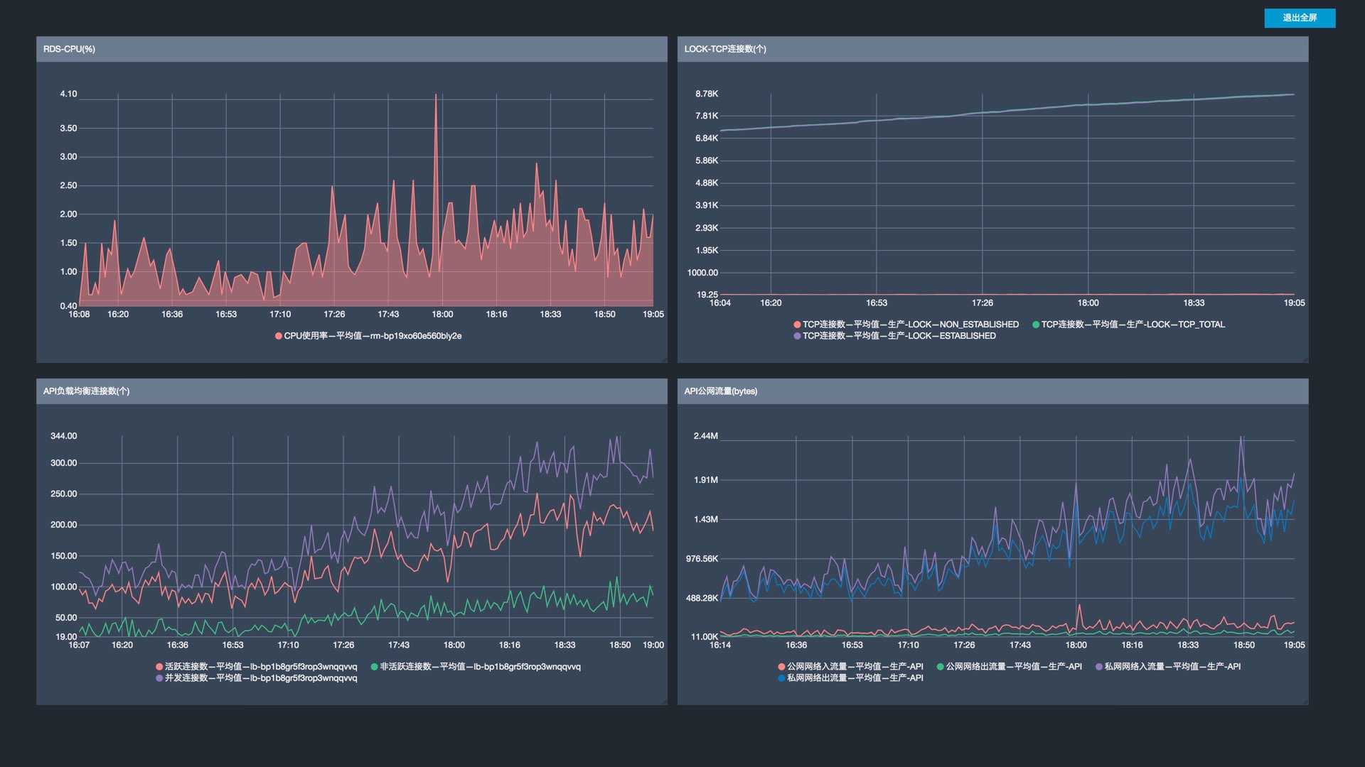
Task: Click the 17:26 time label in LOCK-TCP chart
Action: pyautogui.click(x=982, y=303)
